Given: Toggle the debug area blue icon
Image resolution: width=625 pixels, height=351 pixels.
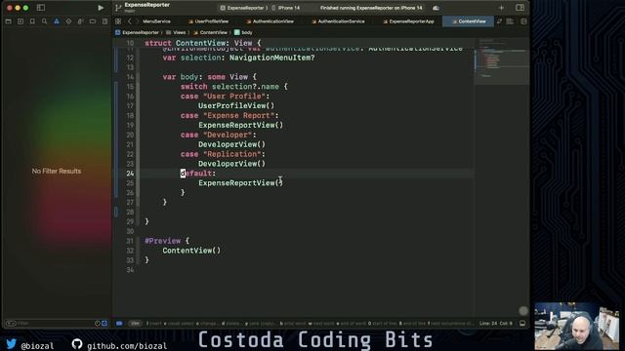Looking at the screenshot, I should (119, 323).
